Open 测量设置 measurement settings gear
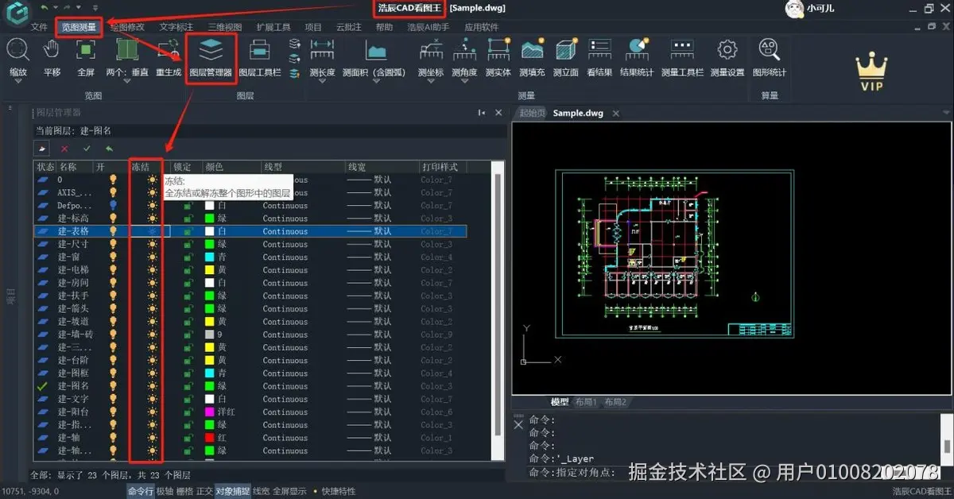This screenshot has height=499, width=954. (726, 50)
